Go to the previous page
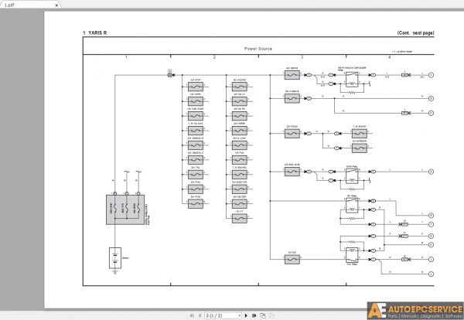The height and width of the screenshot is (320, 464). click(x=200, y=315)
